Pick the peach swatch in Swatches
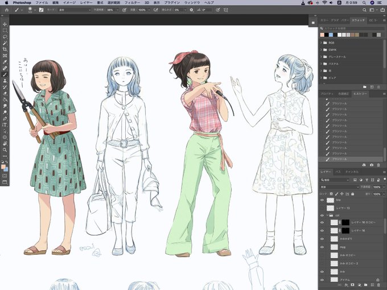387x290 pixels. coord(322,35)
